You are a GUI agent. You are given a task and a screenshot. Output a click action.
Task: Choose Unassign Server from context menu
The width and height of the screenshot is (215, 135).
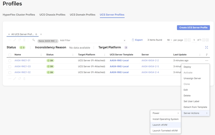196,78
